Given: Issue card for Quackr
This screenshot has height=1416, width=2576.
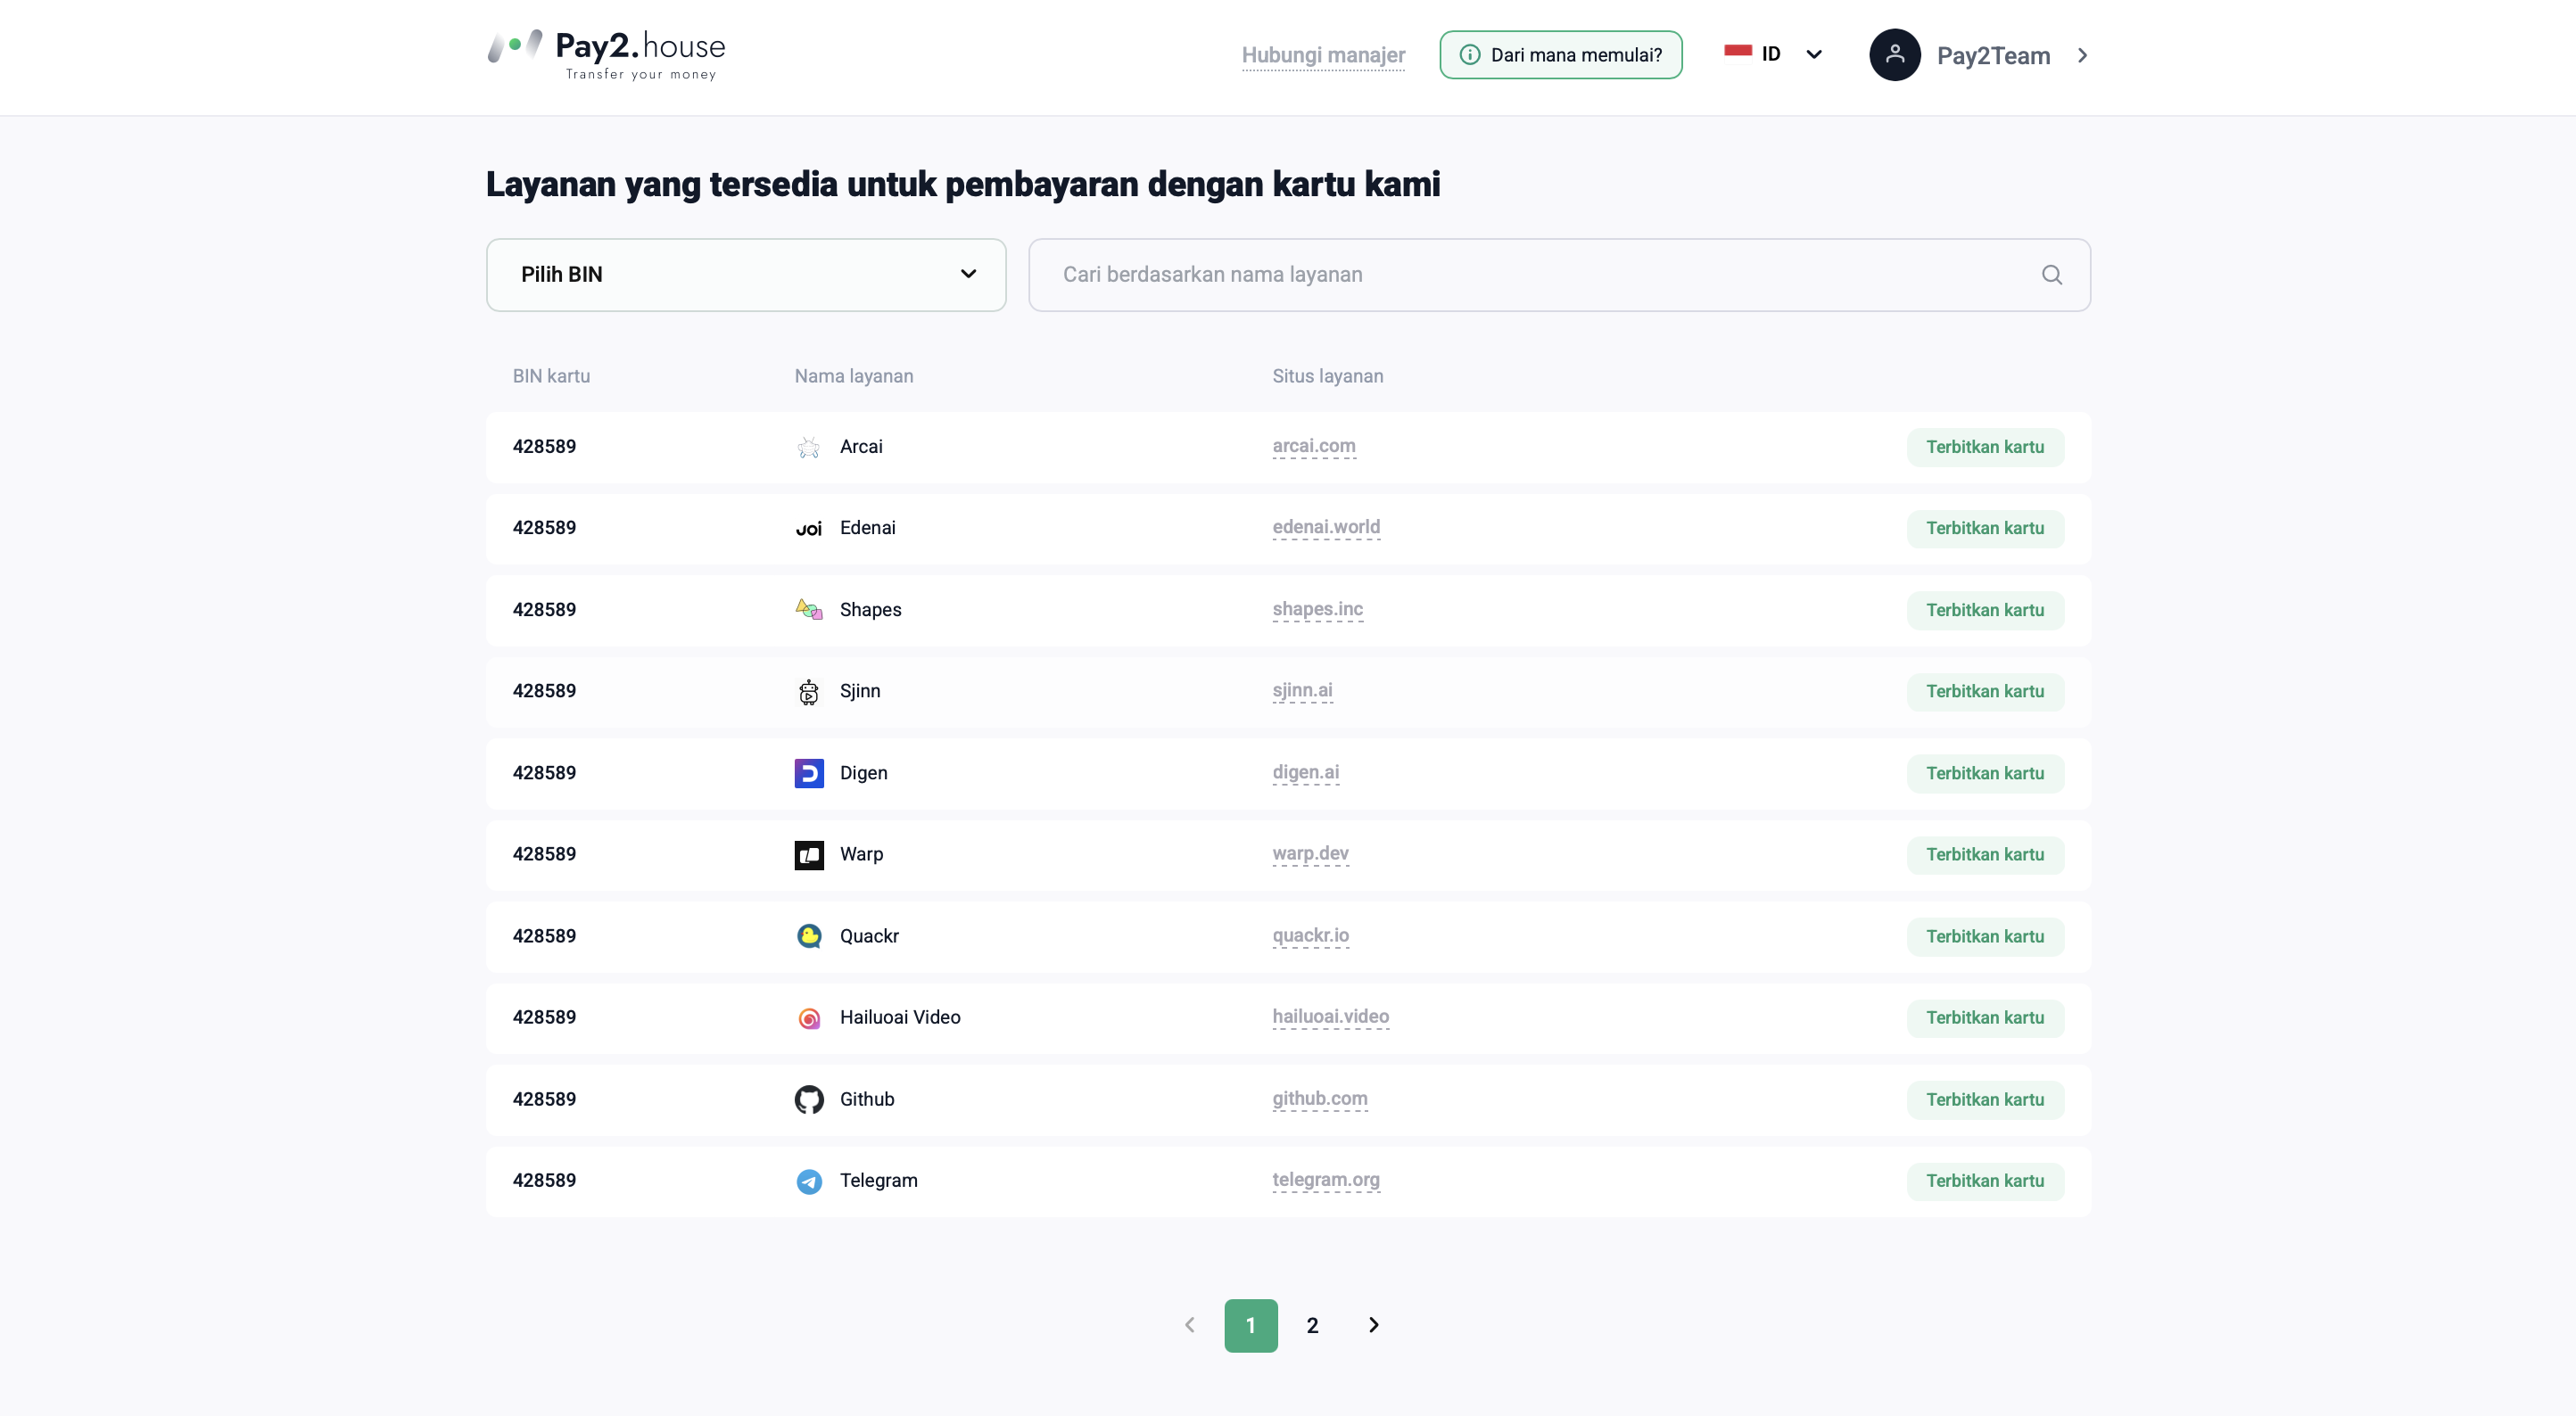Looking at the screenshot, I should coord(1985,936).
